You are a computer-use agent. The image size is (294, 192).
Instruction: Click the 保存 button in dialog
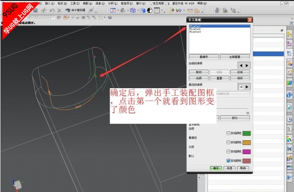240,78
